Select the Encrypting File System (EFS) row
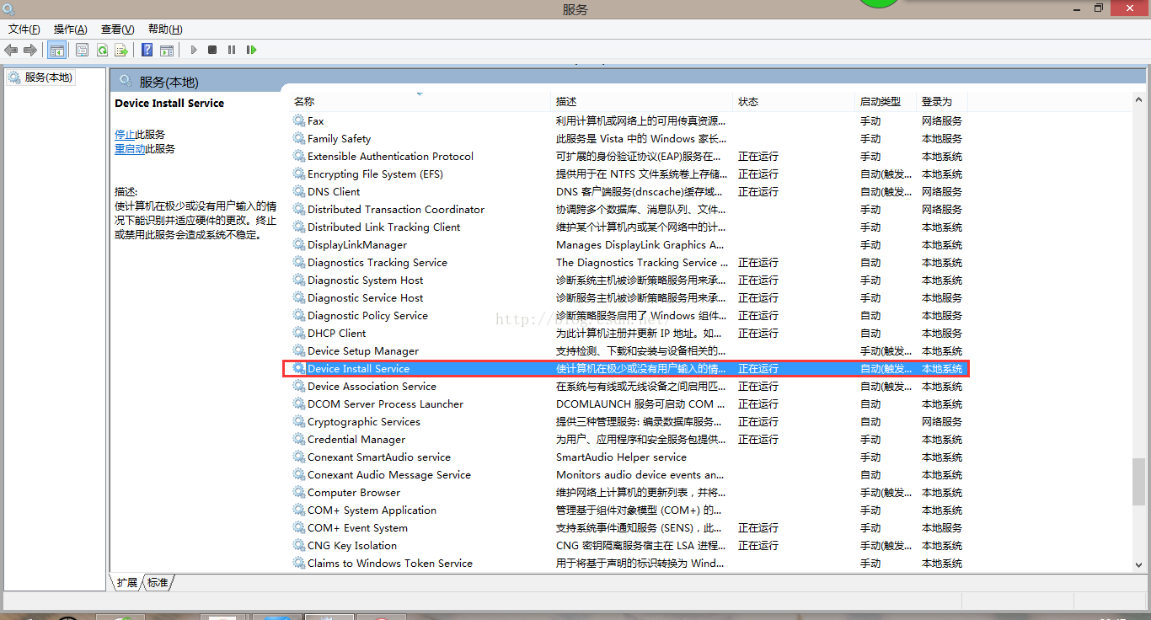 pos(628,174)
